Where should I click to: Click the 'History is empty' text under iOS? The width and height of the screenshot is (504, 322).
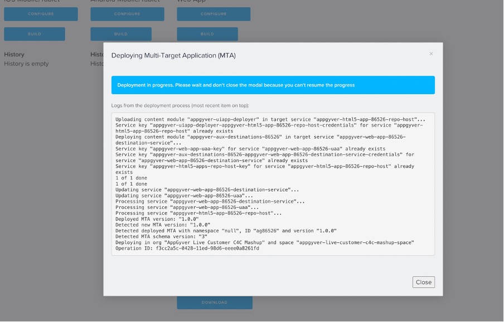click(x=26, y=64)
